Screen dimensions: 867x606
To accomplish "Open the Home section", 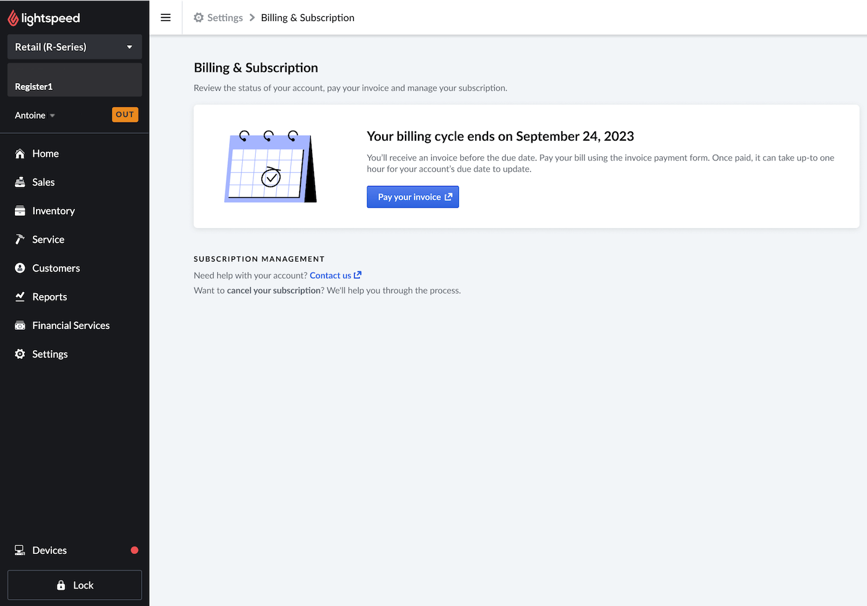I will (x=45, y=153).
